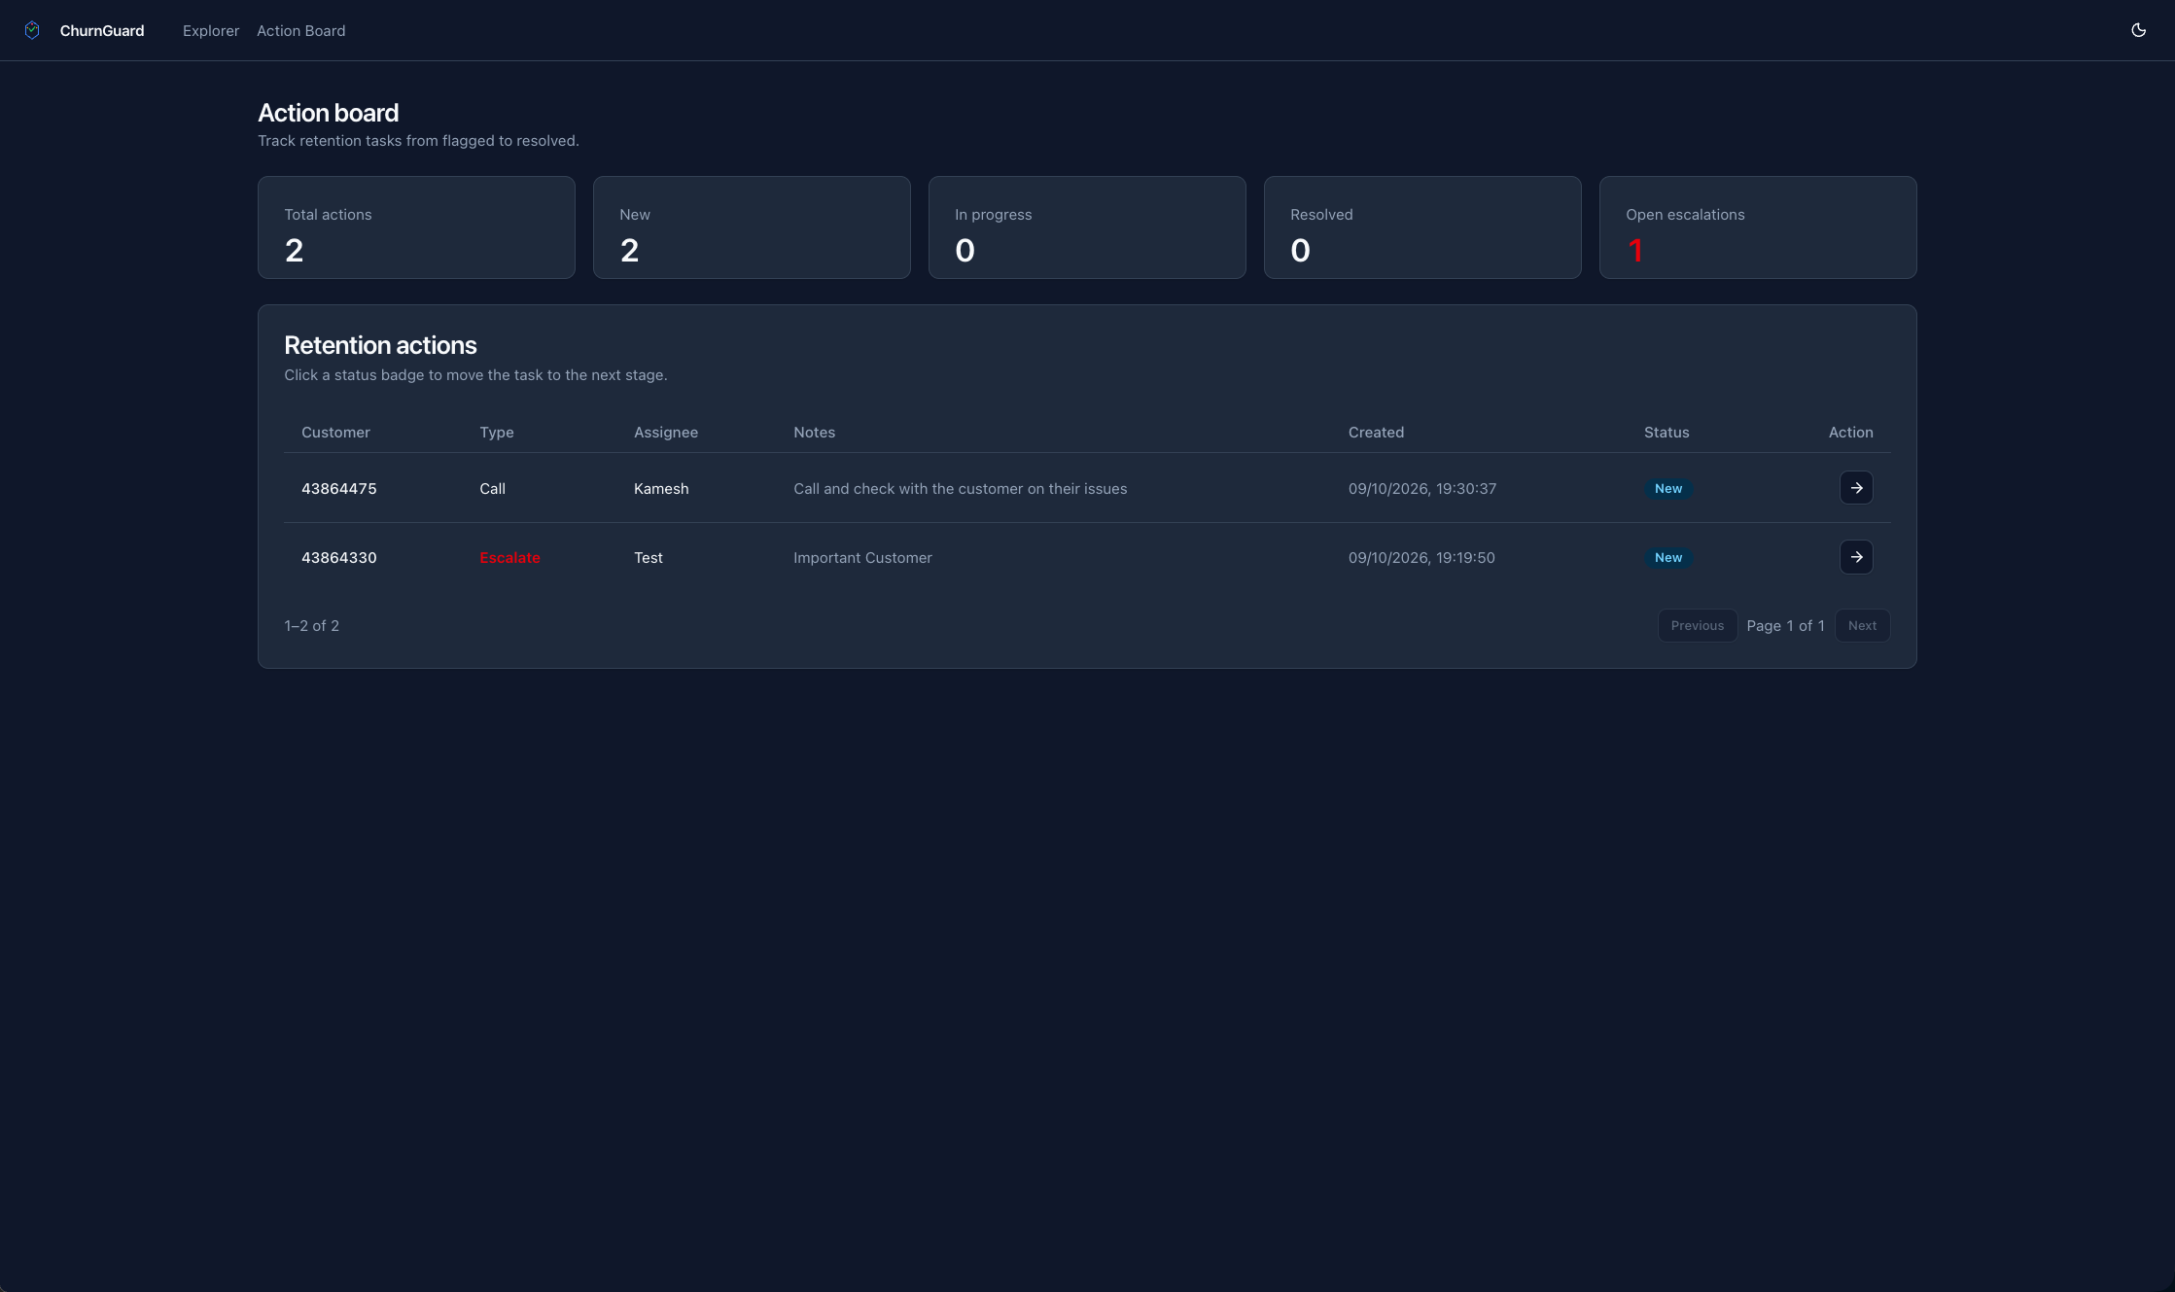Click the '1–2 of 2' row count text
The height and width of the screenshot is (1292, 2175).
tap(312, 626)
